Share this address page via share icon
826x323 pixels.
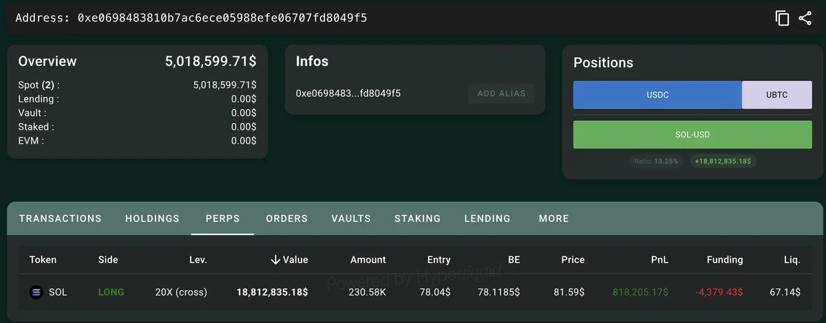point(805,18)
